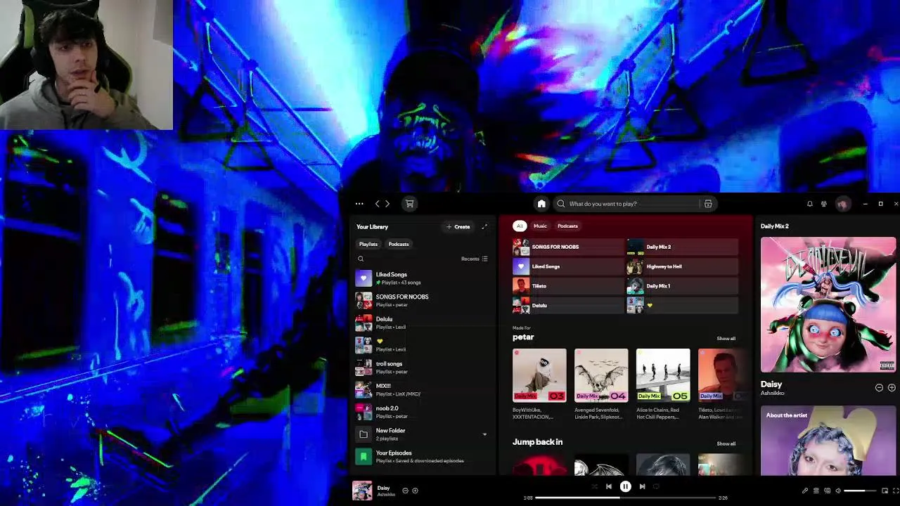Open Recents sort dropdown
This screenshot has height=506, width=900.
point(475,259)
